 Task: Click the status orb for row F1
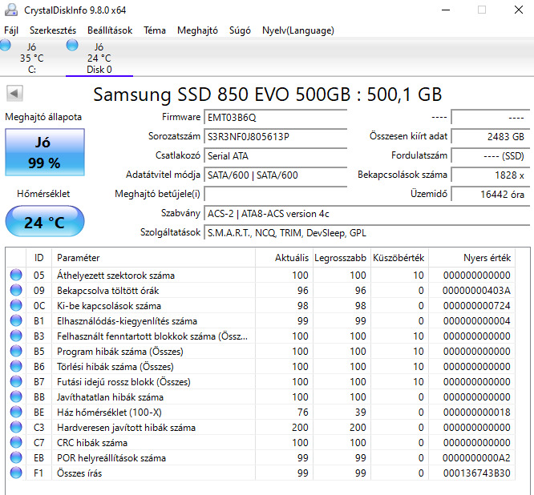coord(16,473)
